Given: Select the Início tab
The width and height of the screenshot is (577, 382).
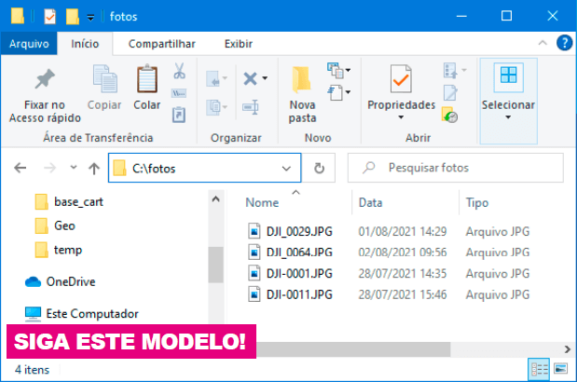Looking at the screenshot, I should click(x=85, y=44).
